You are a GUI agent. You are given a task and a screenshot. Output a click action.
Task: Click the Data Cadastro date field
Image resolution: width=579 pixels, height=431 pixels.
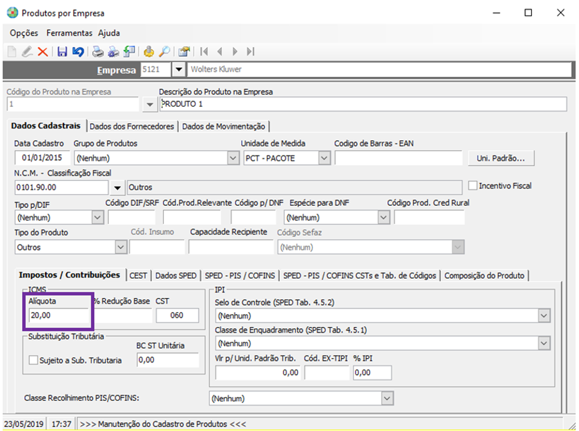(x=42, y=158)
